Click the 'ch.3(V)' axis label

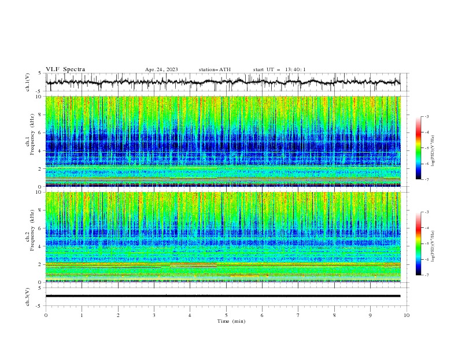click(x=28, y=297)
